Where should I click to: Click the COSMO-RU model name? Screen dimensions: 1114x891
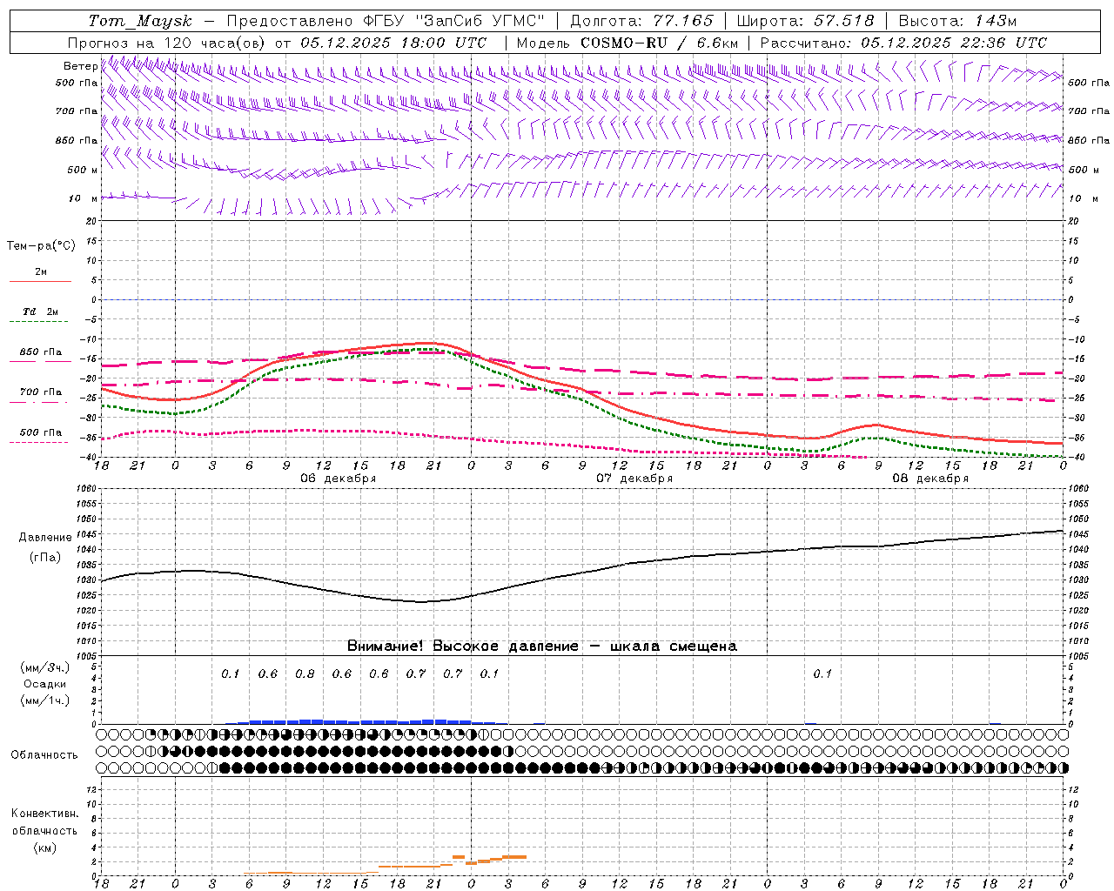tap(635, 43)
